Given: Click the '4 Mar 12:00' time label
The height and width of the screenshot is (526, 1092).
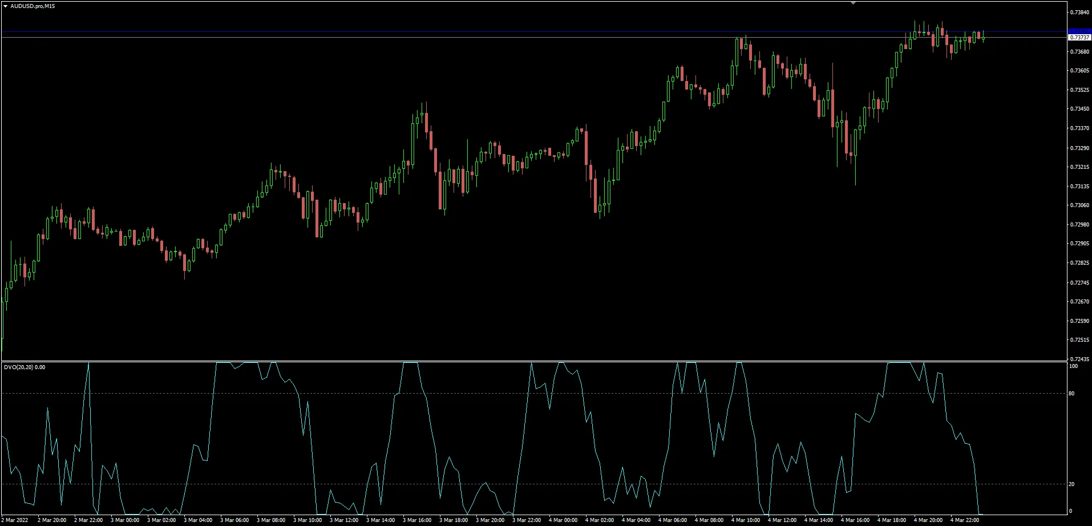Looking at the screenshot, I should click(x=782, y=520).
